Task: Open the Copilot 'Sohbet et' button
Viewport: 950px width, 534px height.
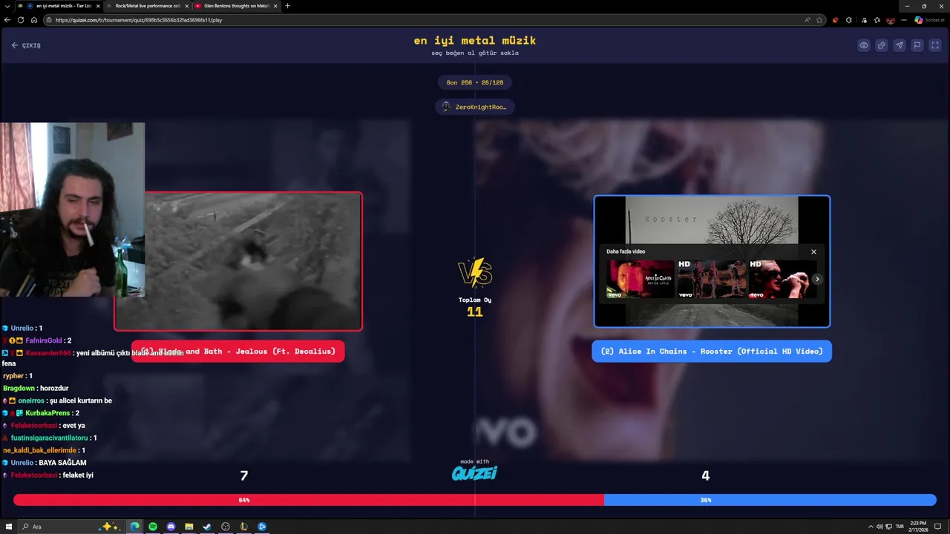Action: pos(930,20)
